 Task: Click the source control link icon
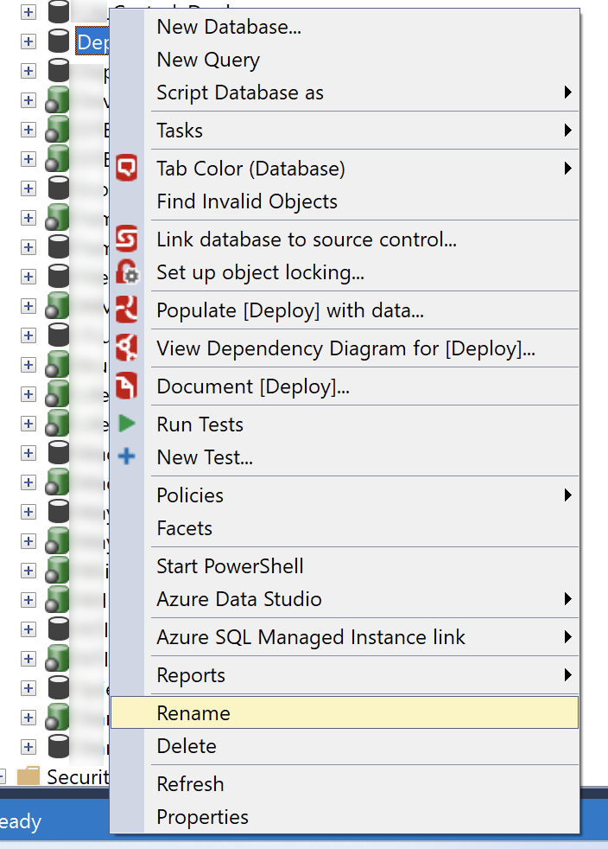coord(127,239)
